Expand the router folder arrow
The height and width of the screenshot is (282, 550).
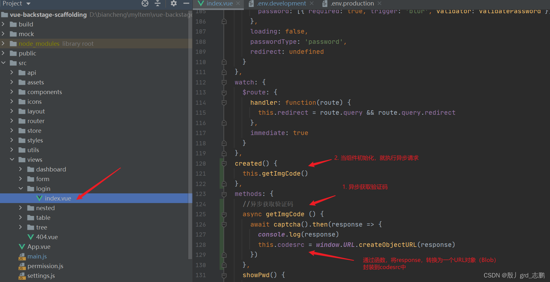(12, 121)
